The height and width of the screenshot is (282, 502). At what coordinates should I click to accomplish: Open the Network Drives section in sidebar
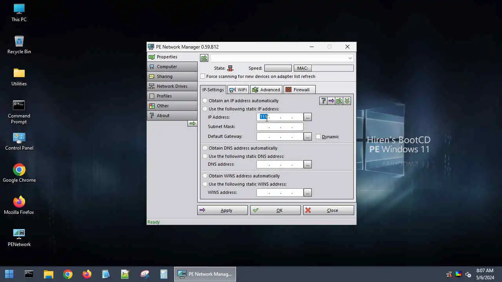(172, 86)
